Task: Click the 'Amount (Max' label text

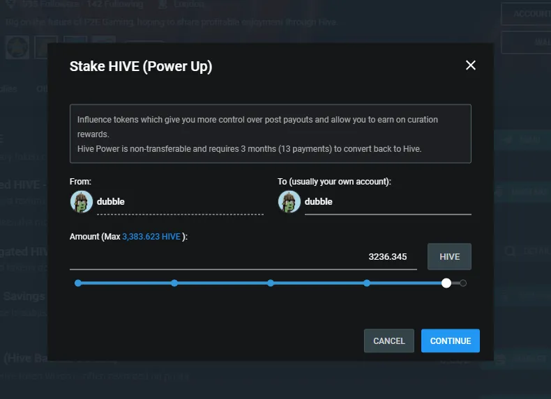Action: click(95, 237)
